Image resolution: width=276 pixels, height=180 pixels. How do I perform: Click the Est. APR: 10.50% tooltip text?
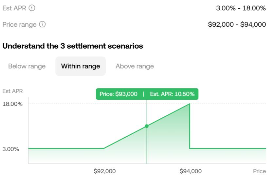[x=172, y=94]
